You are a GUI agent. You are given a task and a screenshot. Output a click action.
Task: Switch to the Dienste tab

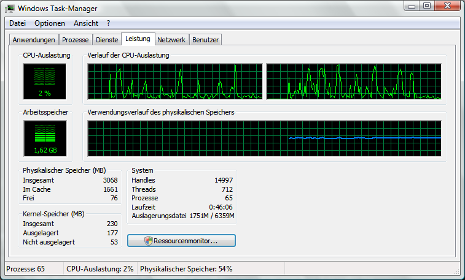pyautogui.click(x=107, y=40)
